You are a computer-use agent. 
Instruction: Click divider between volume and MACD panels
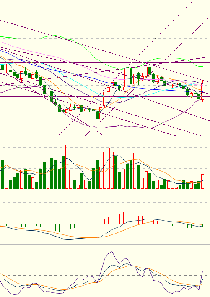coord(105,190)
